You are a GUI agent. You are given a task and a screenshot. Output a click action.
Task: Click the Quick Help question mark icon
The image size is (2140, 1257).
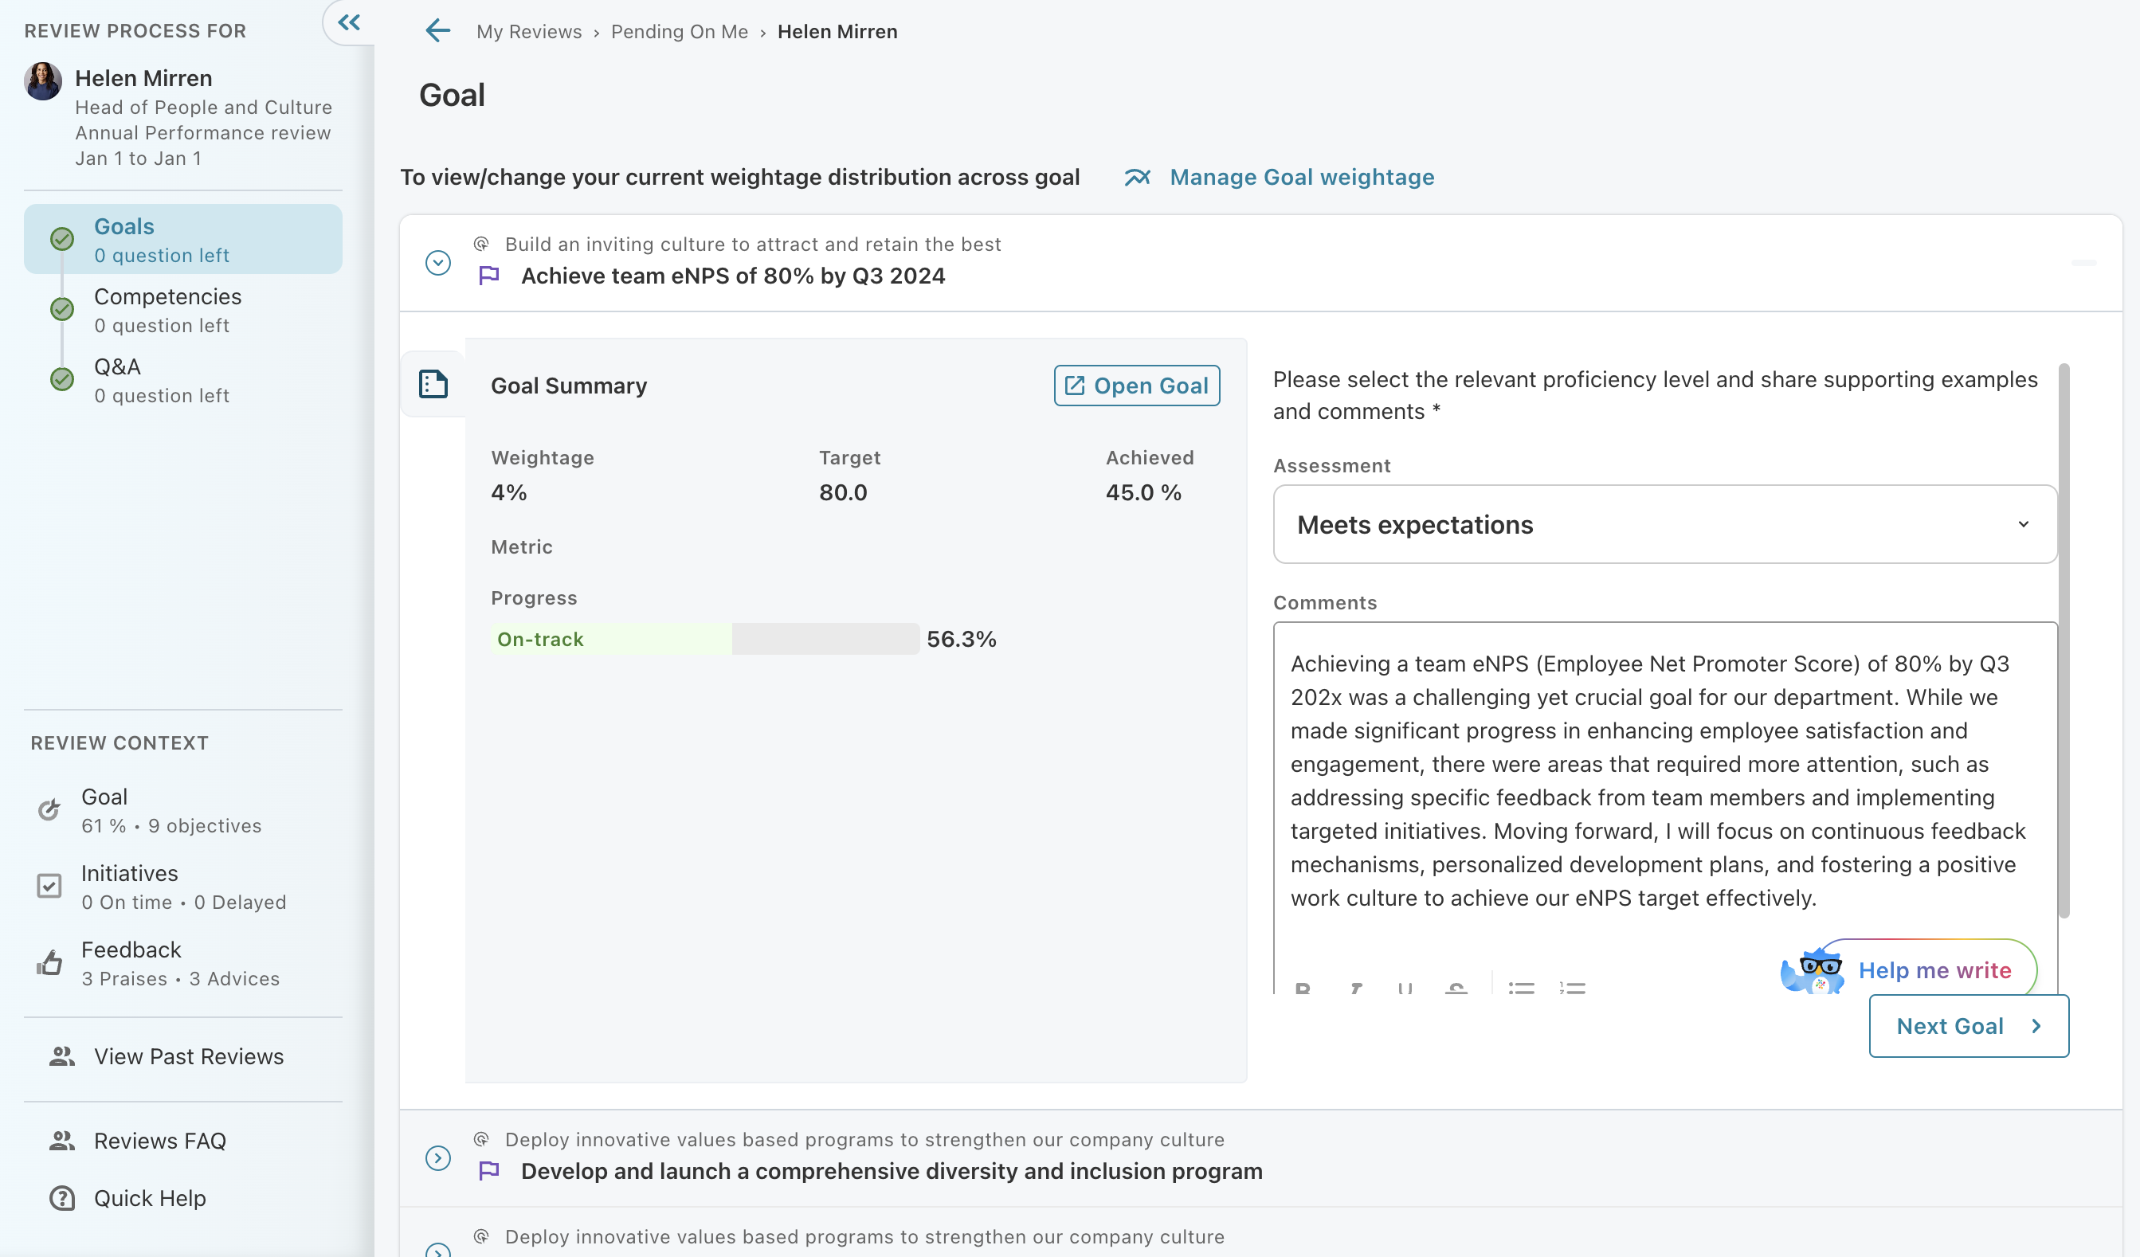[x=62, y=1197]
